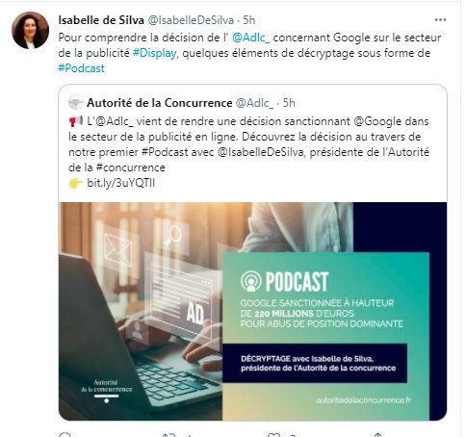Open the bit.ly/3uYQTII link

point(121,183)
